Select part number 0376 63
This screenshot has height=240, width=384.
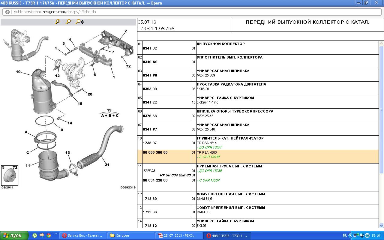click(150, 116)
